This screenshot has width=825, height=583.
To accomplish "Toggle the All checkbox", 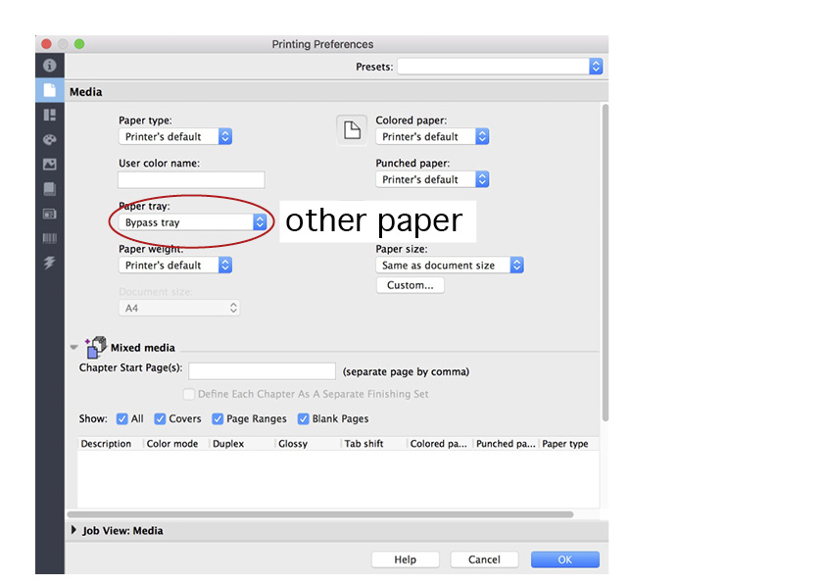I will point(122,418).
